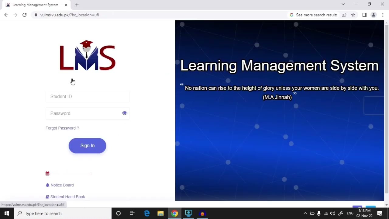389x219 pixels.
Task: Open a new browser tab
Action: (77, 5)
